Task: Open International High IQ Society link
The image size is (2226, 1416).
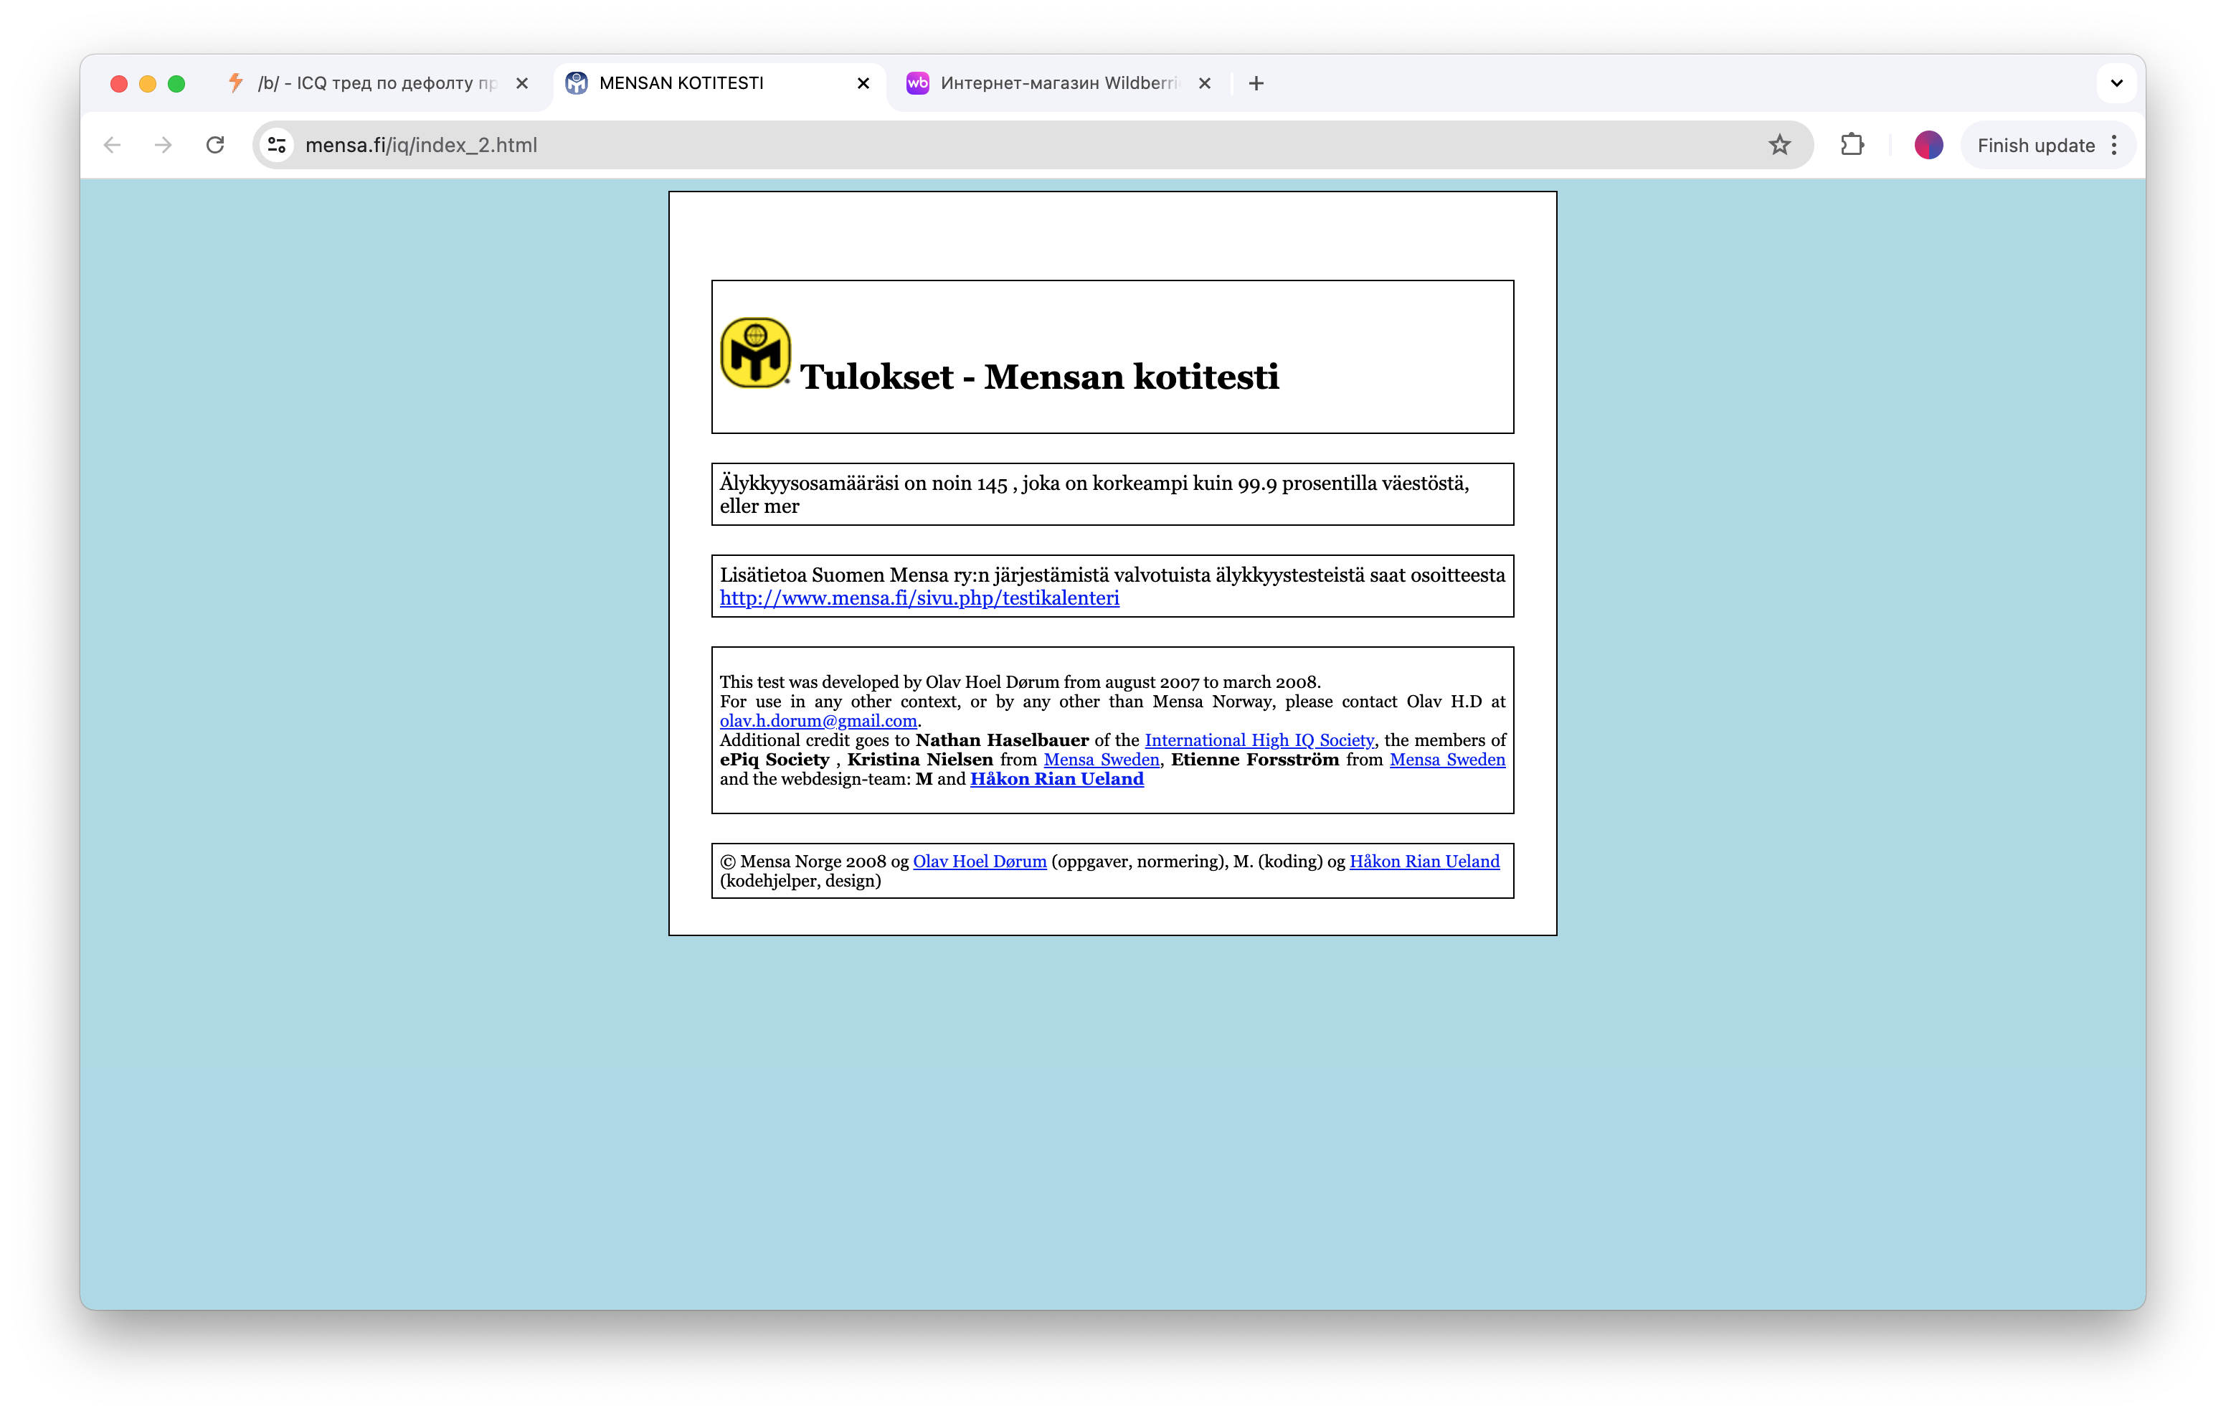Action: coord(1259,740)
